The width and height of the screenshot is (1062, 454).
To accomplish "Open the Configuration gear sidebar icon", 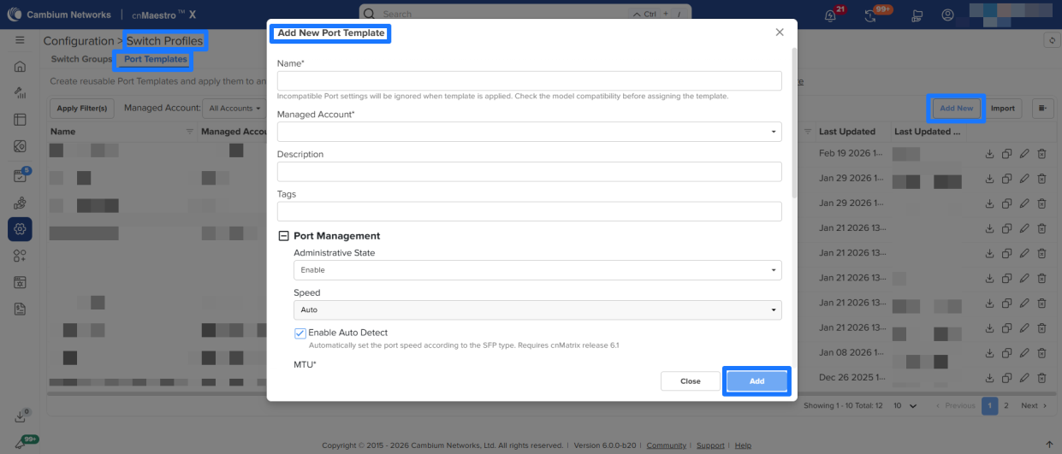I will (x=20, y=228).
